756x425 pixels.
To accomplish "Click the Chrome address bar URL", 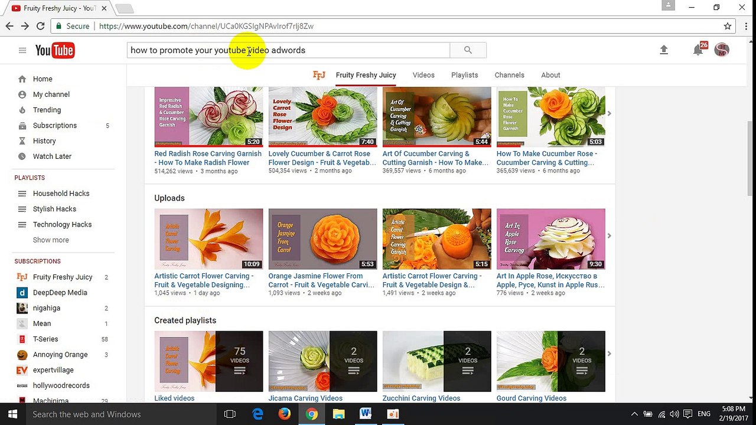I will [206, 26].
